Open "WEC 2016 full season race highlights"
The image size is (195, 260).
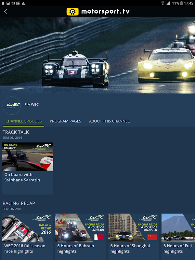click(x=25, y=248)
